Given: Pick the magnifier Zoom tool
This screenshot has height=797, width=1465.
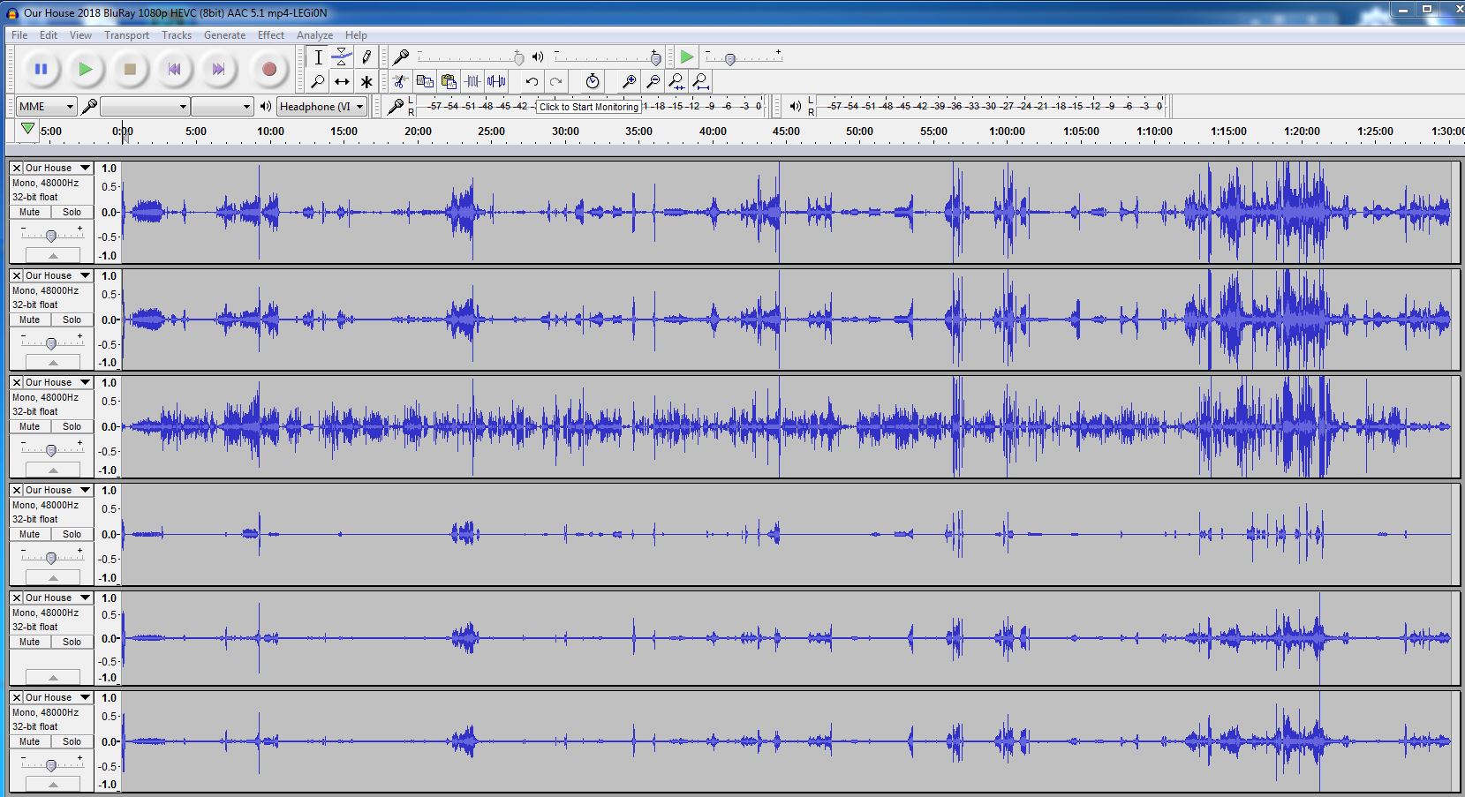Looking at the screenshot, I should [318, 81].
